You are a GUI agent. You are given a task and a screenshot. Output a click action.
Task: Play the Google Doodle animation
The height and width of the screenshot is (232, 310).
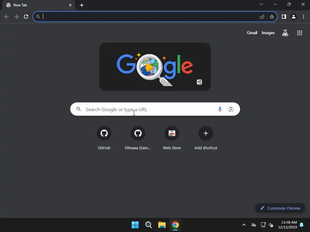click(x=149, y=67)
